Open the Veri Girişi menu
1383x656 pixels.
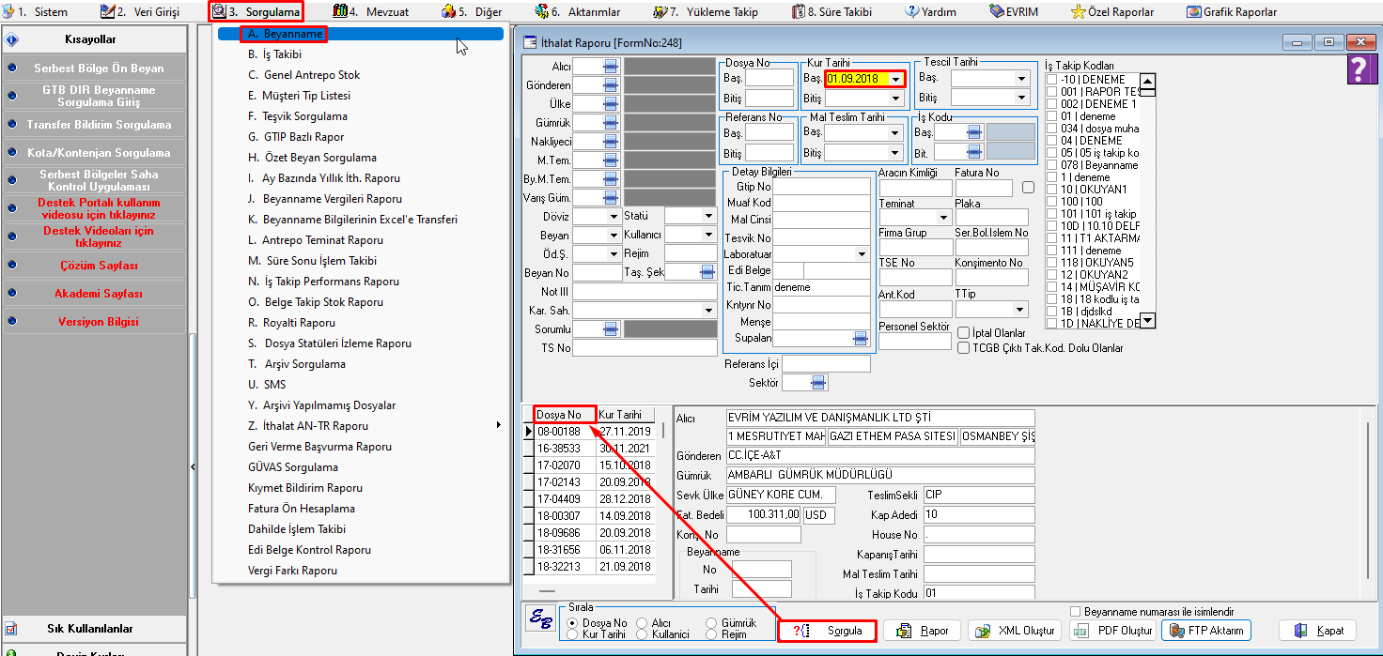140,12
